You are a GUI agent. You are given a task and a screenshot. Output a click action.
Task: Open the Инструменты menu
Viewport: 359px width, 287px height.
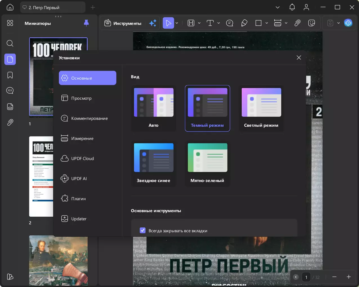coord(123,23)
